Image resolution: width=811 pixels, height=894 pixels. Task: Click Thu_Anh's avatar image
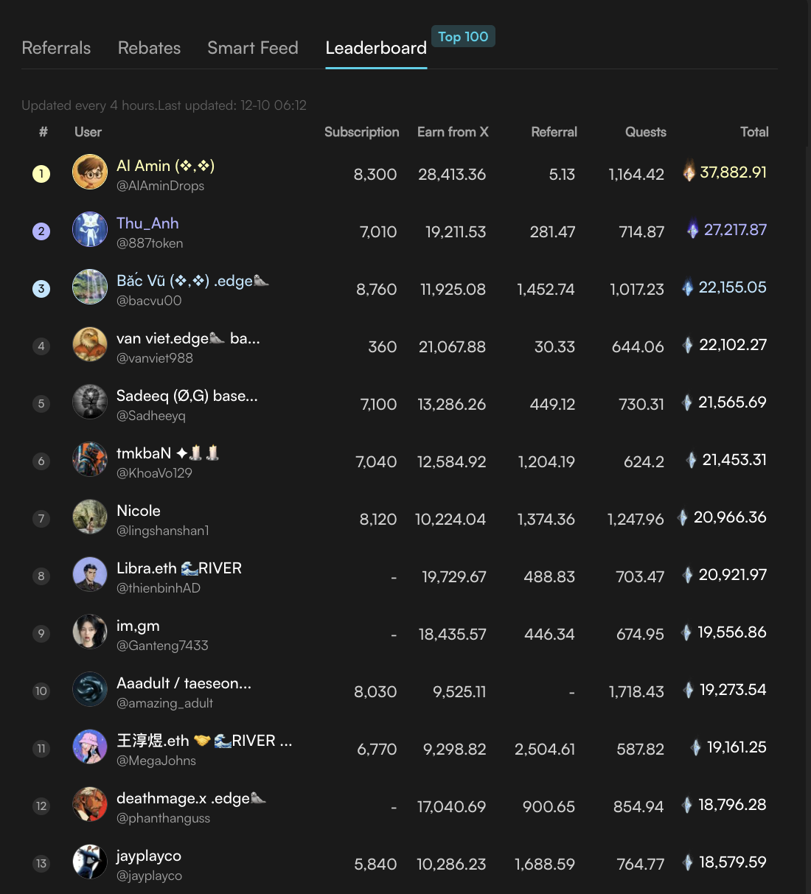[x=90, y=230]
